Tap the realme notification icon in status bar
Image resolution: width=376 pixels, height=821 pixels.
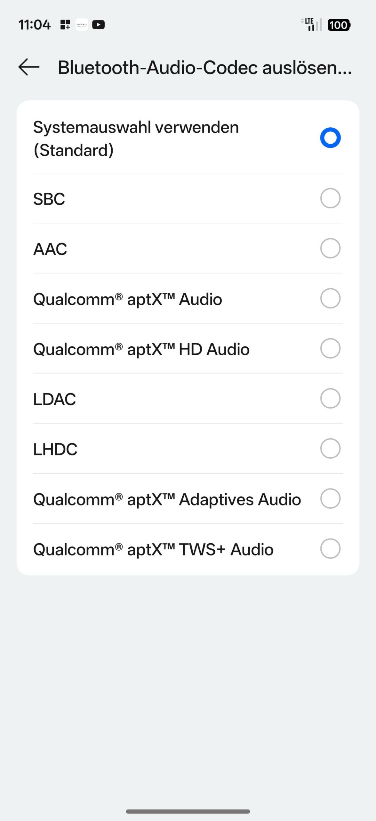[x=82, y=25]
